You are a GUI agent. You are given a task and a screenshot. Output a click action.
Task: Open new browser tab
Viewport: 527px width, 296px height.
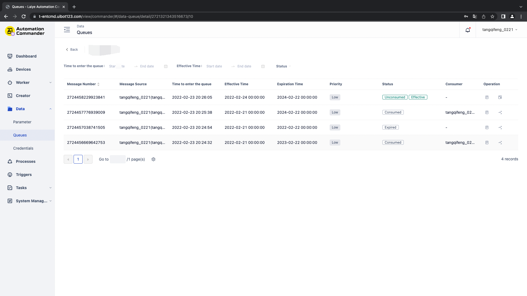(x=74, y=7)
